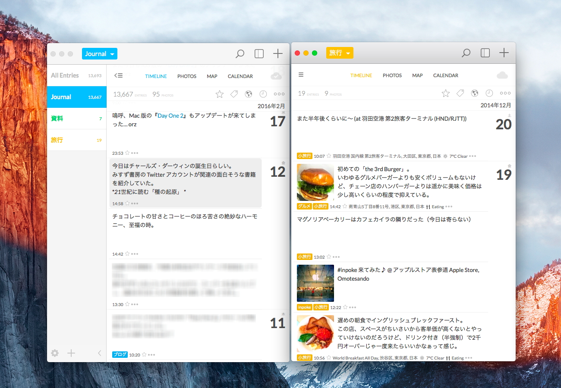Open more options for 14:58 entry
Screen dimensions: 561x388
point(135,203)
